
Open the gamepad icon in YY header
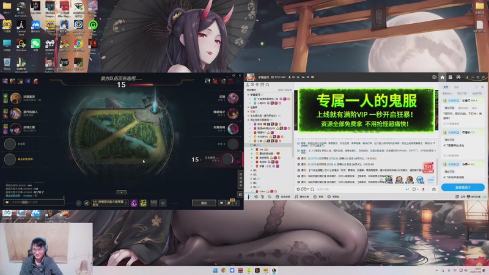(458, 77)
